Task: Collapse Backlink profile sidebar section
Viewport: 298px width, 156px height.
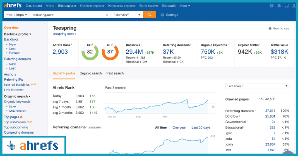Action: (x=17, y=34)
